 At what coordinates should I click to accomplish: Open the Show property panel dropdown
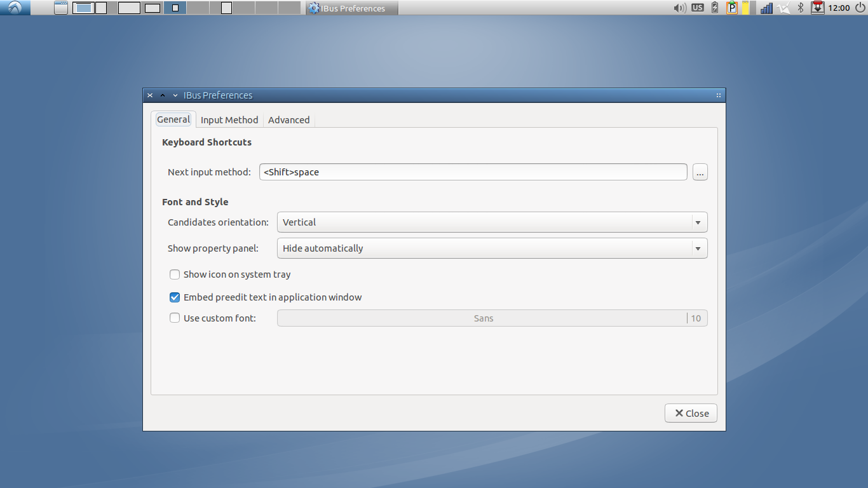click(x=492, y=248)
